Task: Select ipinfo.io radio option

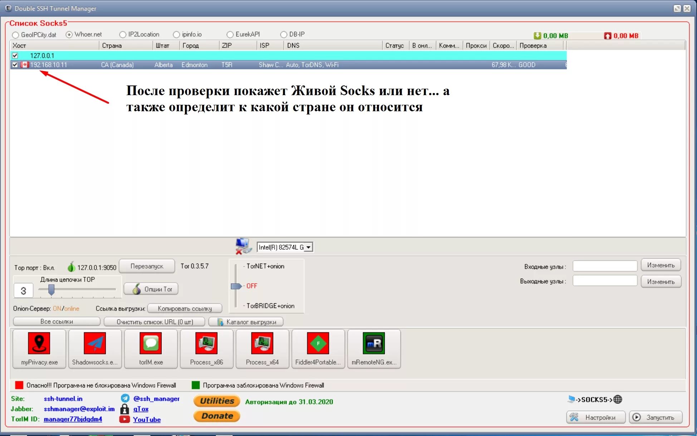Action: click(x=176, y=35)
